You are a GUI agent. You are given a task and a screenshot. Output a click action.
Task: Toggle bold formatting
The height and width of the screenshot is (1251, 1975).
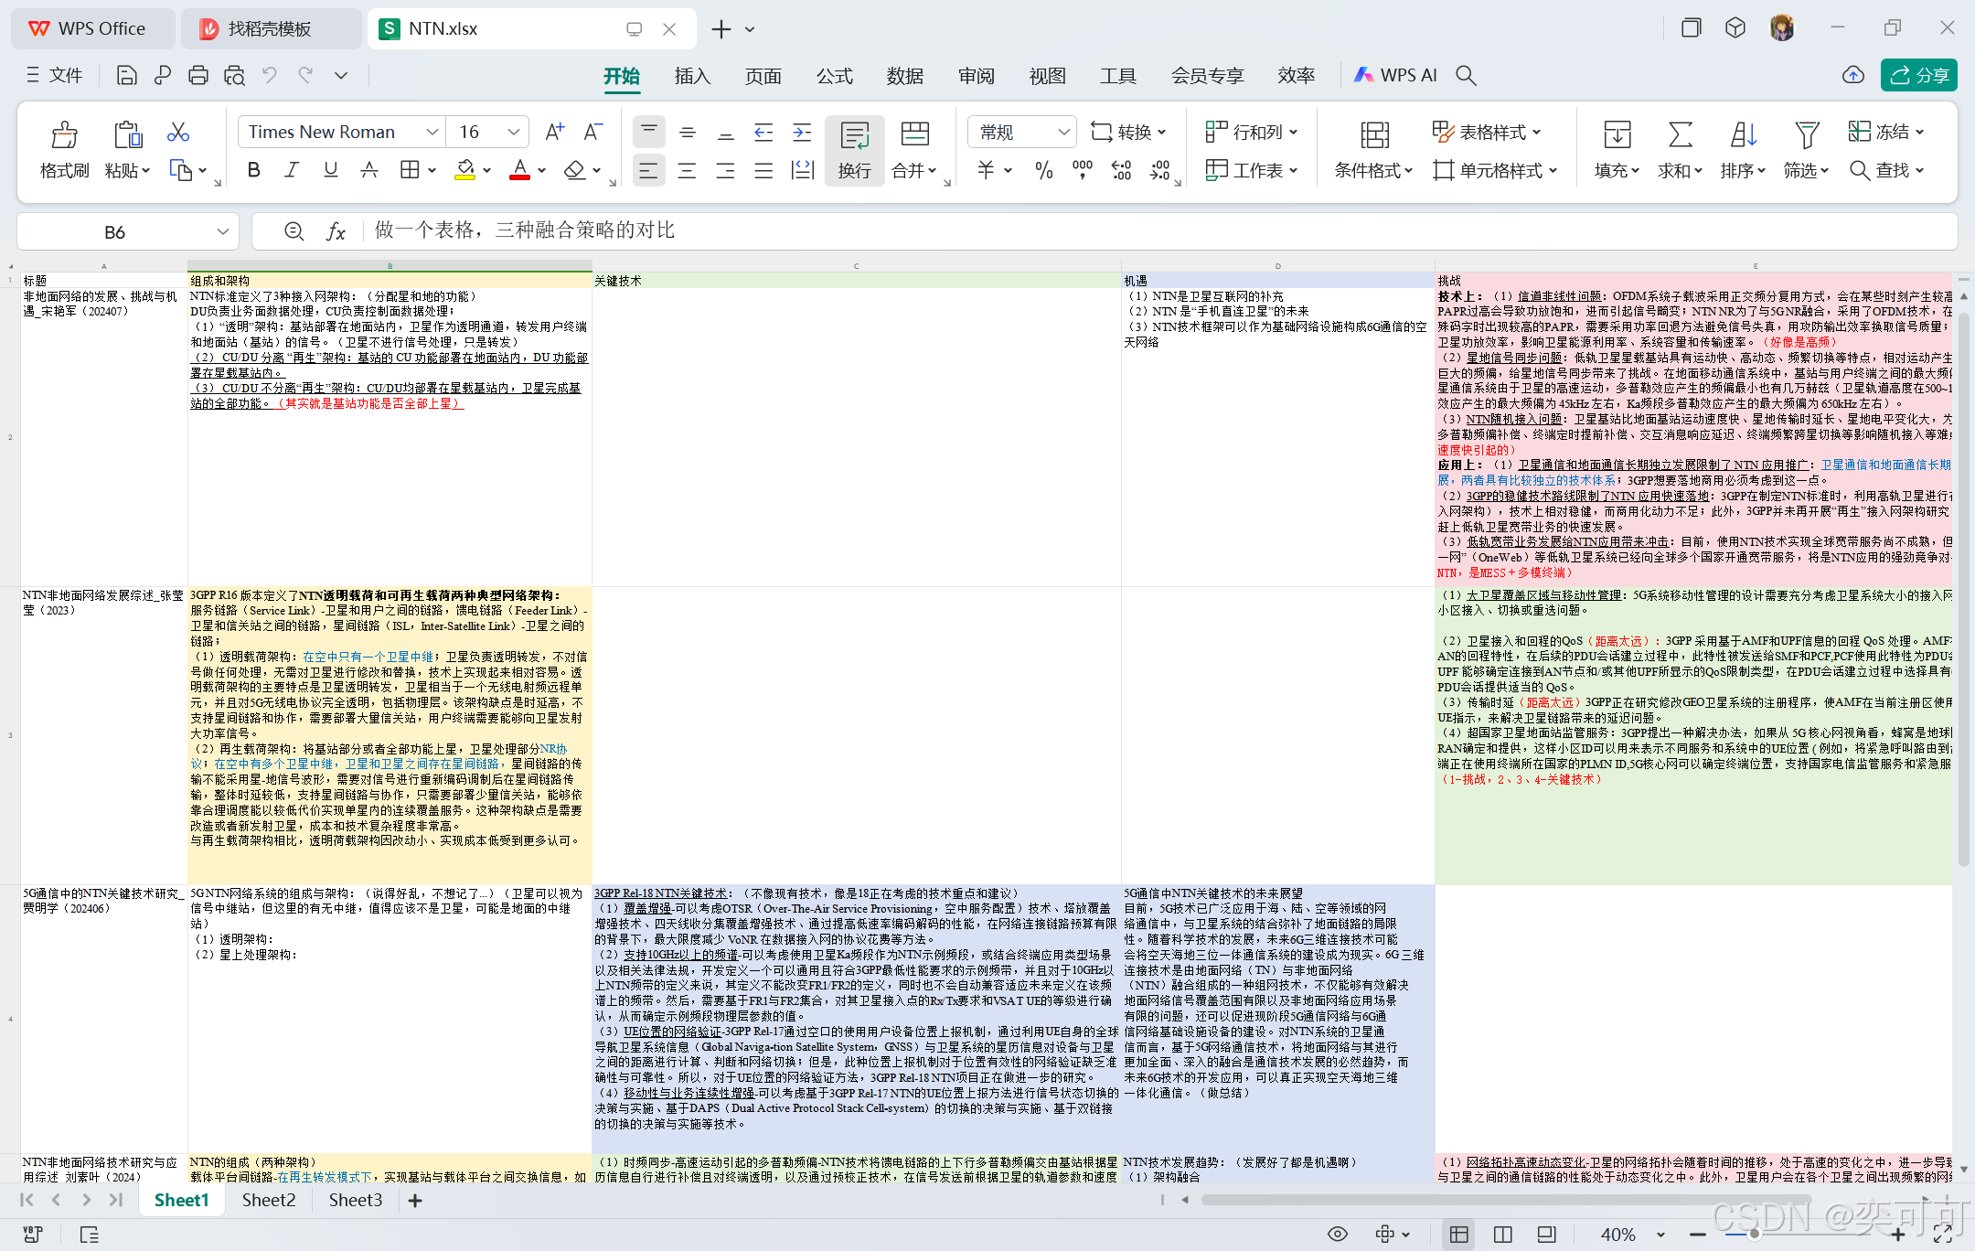253,170
